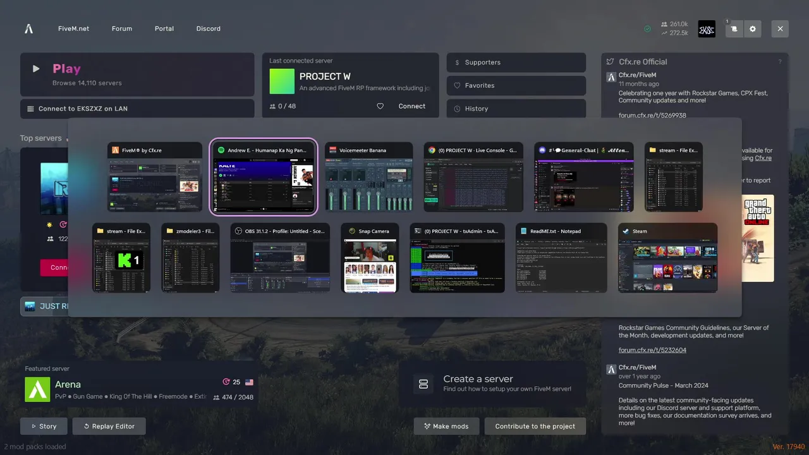This screenshot has width=809, height=455.
Task: Select Discord General-Chat window thumbnail
Action: [584, 177]
